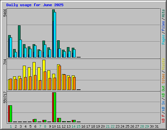The image size is (167, 130).
Task: Click the orange sites bar for day 11
Action: click(60, 78)
